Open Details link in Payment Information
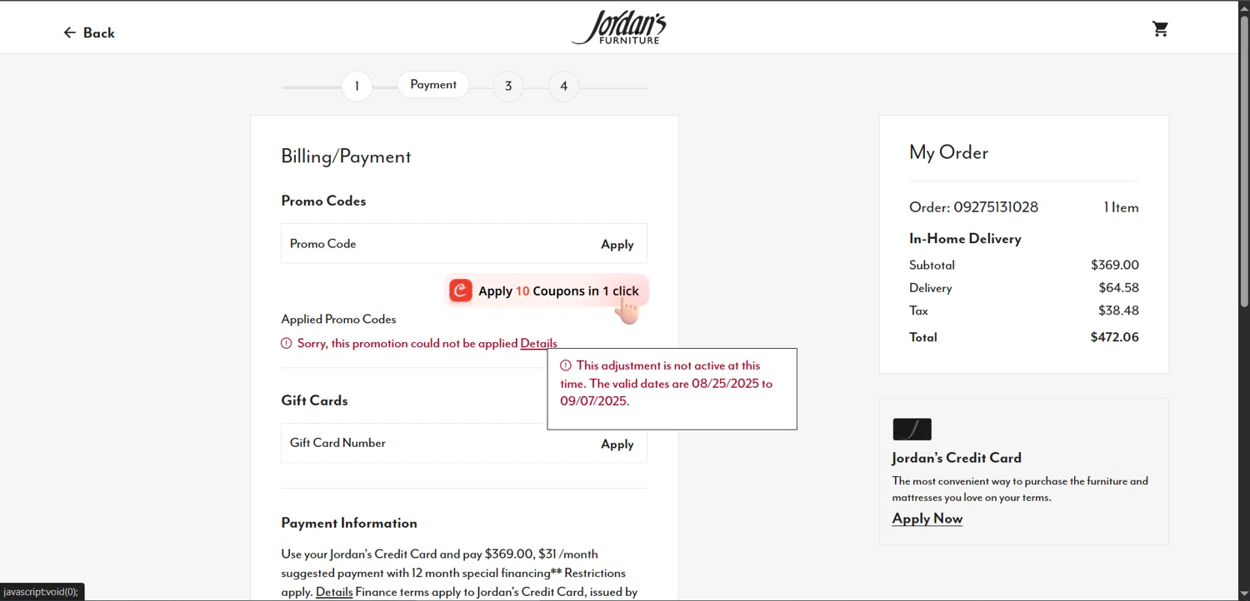Viewport: 1250px width, 601px height. (334, 592)
